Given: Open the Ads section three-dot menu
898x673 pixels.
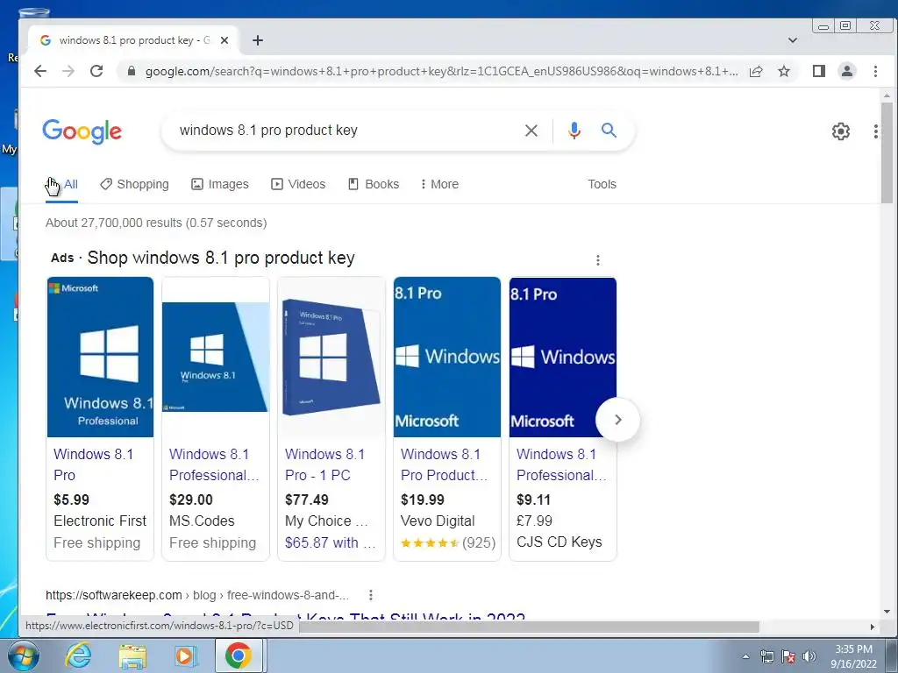Looking at the screenshot, I should [x=598, y=260].
